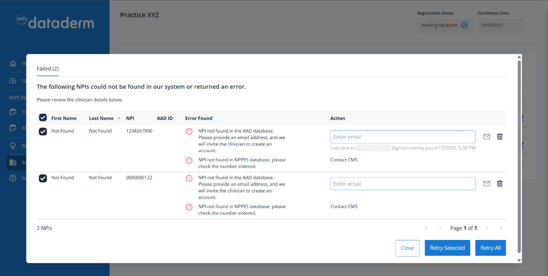The height and width of the screenshot is (276, 548).
Task: Click the Enter email field for NPI 0000000122
Action: [402, 183]
